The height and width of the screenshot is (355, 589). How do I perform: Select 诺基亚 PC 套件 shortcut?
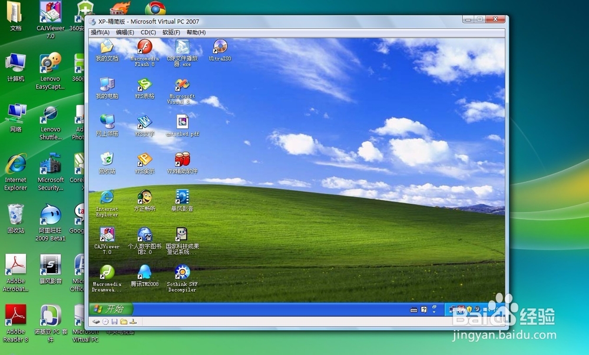(50, 324)
